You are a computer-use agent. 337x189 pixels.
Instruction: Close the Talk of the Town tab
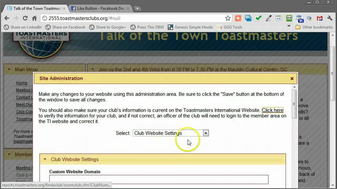(64, 8)
